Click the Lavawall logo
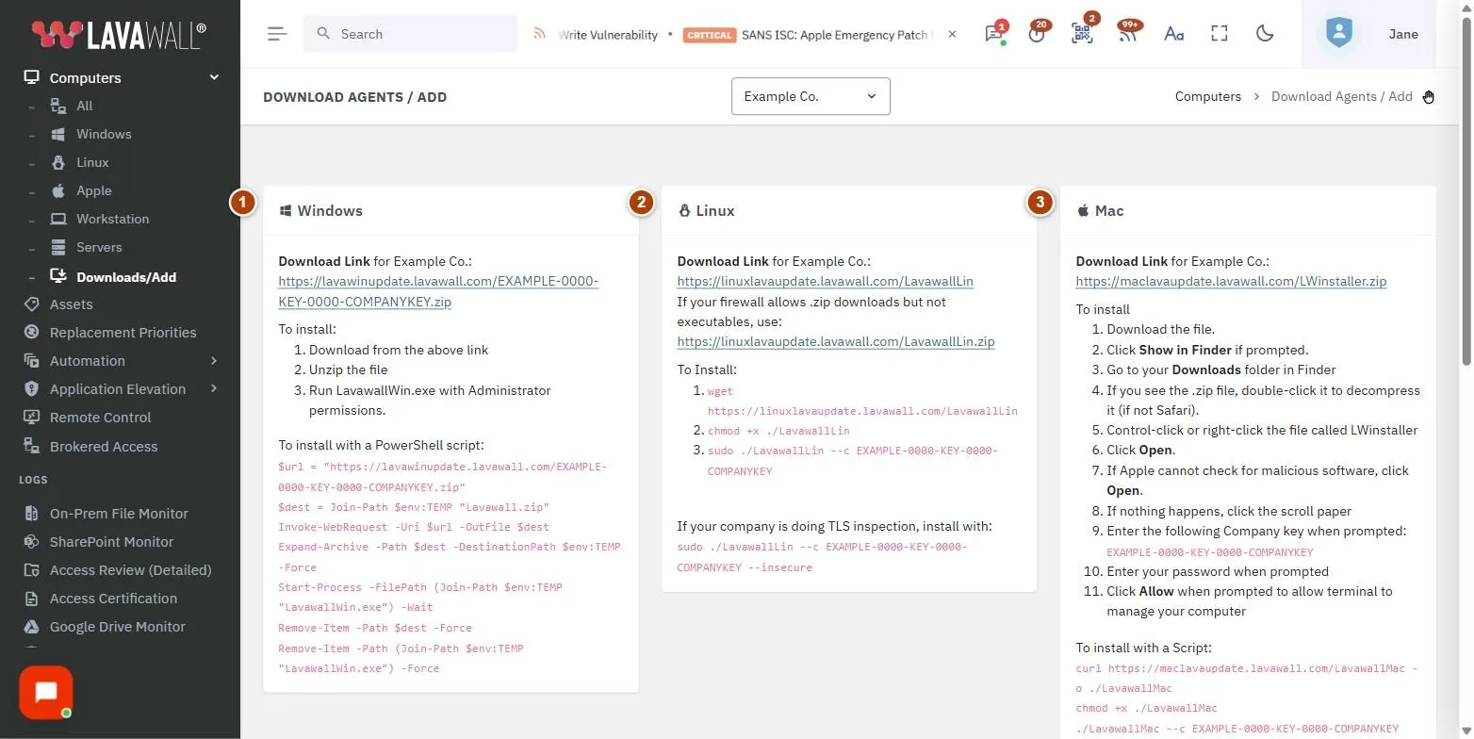This screenshot has width=1474, height=739. tap(119, 34)
